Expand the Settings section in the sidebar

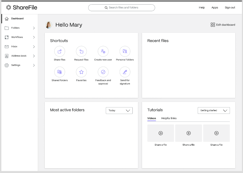19,65
